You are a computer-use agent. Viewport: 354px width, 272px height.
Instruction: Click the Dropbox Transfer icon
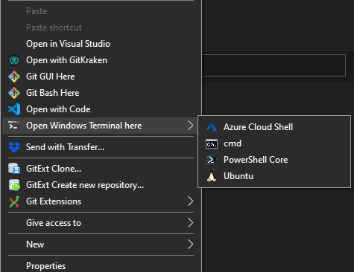pos(14,147)
